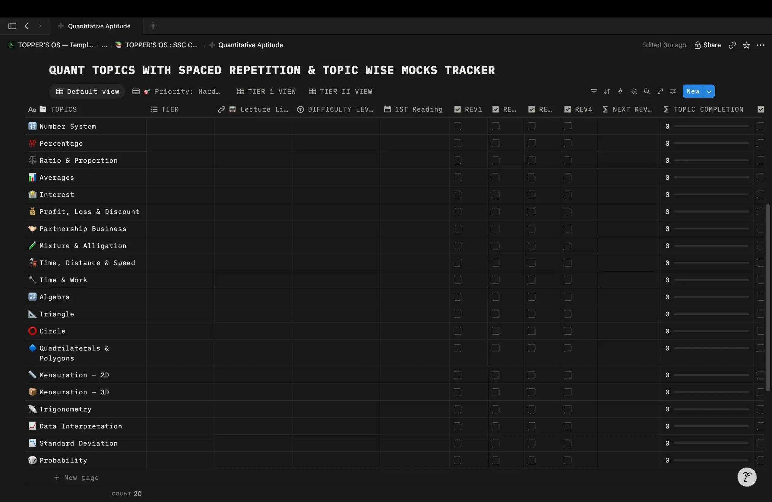Toggle the sidebar panel icon

pyautogui.click(x=12, y=26)
